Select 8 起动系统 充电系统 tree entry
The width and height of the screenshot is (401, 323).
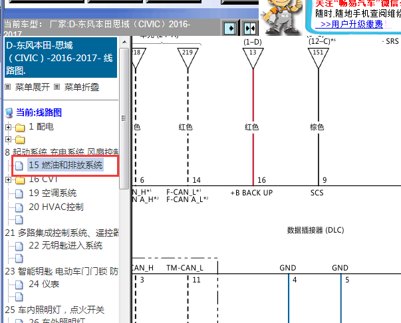click(x=62, y=152)
